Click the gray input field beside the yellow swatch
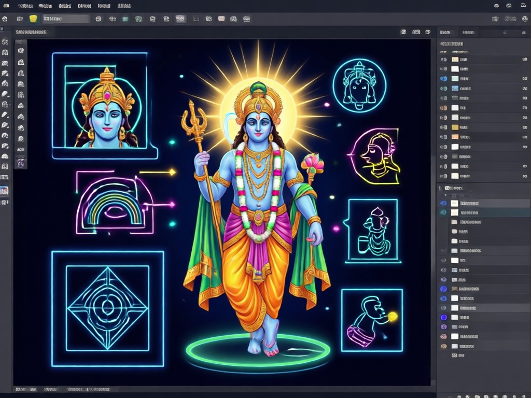This screenshot has width=531, height=398. [66, 19]
